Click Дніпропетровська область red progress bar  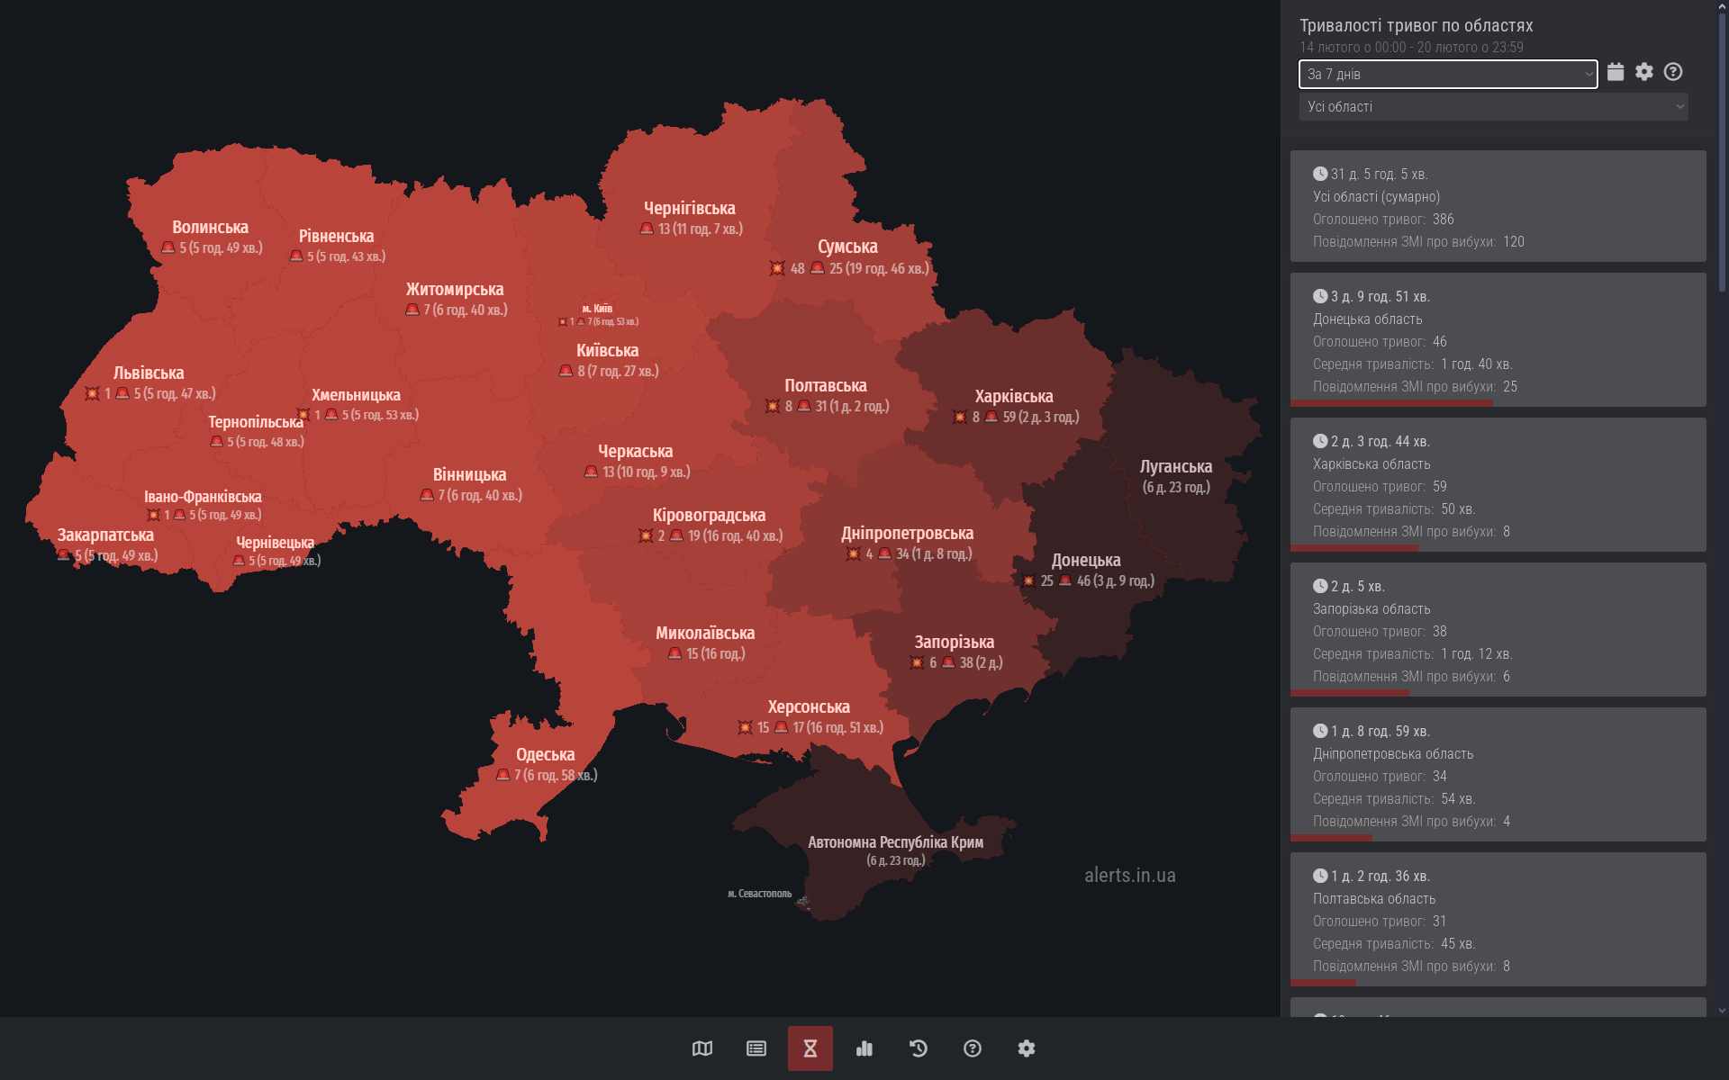pos(1331,838)
